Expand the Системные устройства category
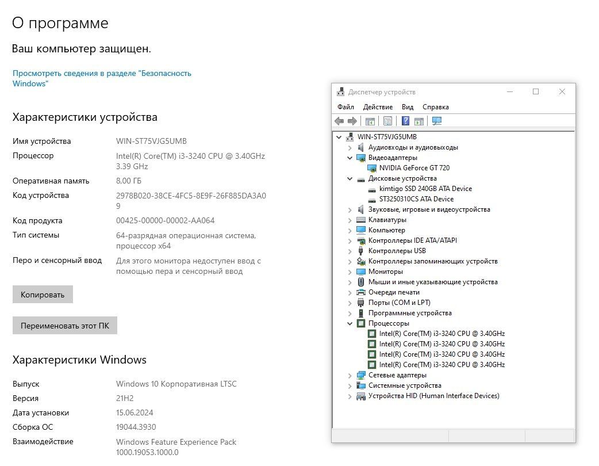 click(x=350, y=385)
